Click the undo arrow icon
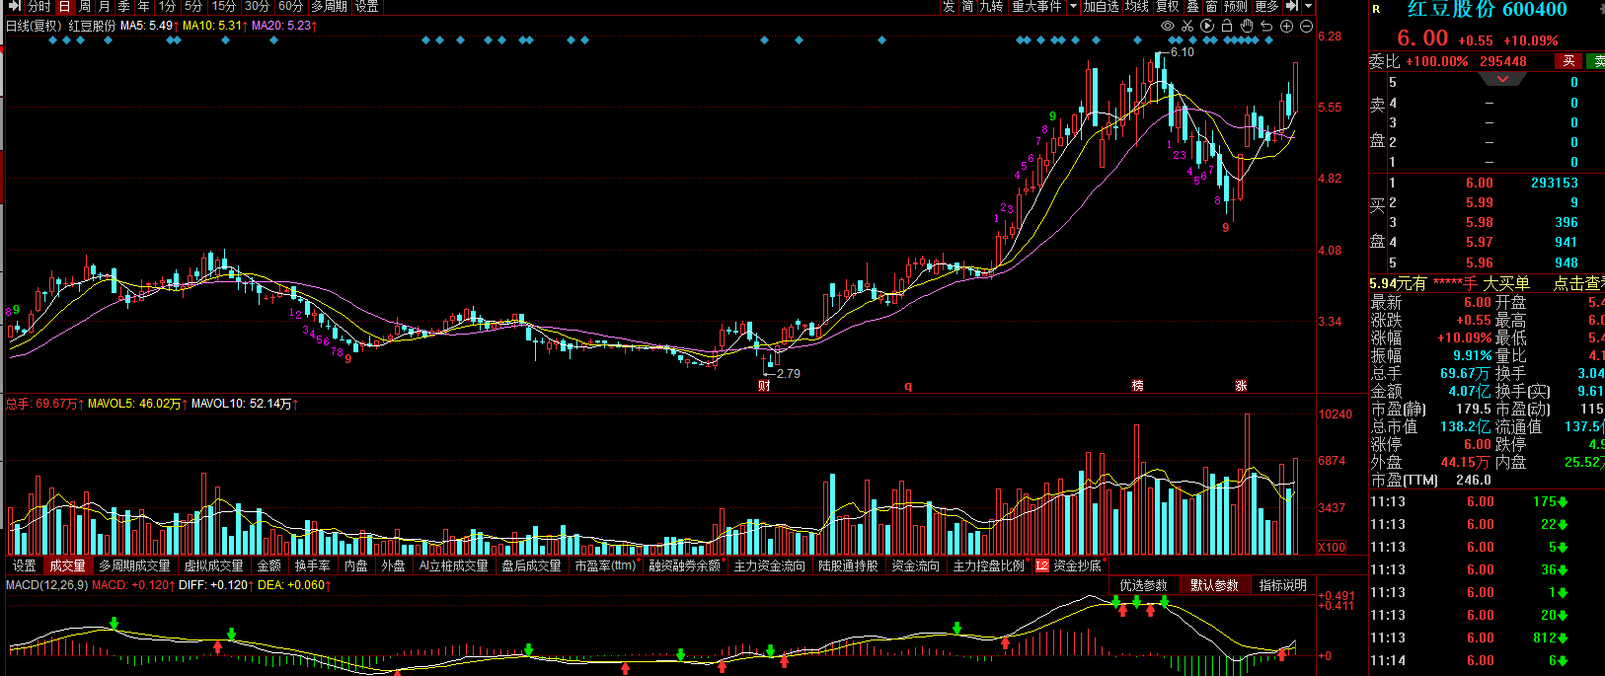The height and width of the screenshot is (676, 1605). point(1266,26)
